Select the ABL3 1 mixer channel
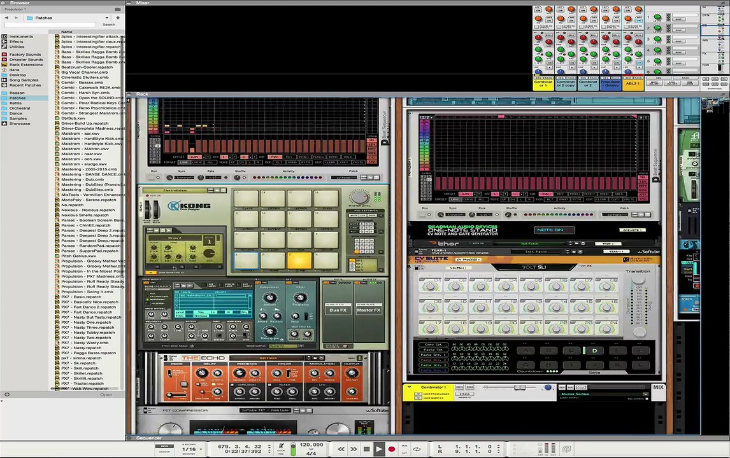Image resolution: width=730 pixels, height=458 pixels. [633, 84]
